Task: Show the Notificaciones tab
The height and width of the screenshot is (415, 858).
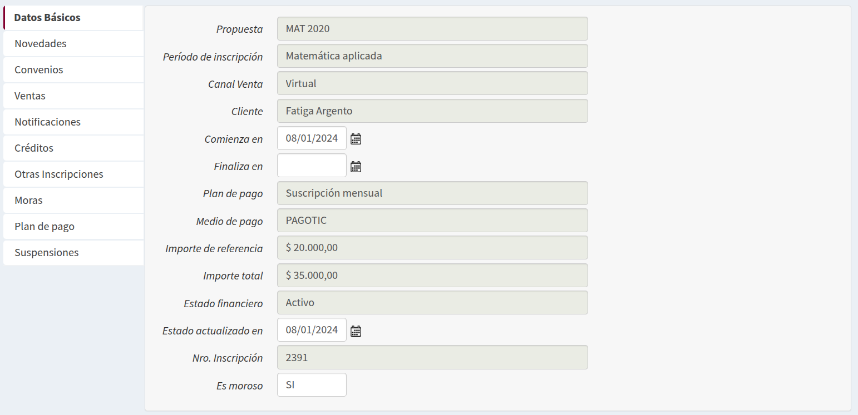Action: tap(73, 122)
